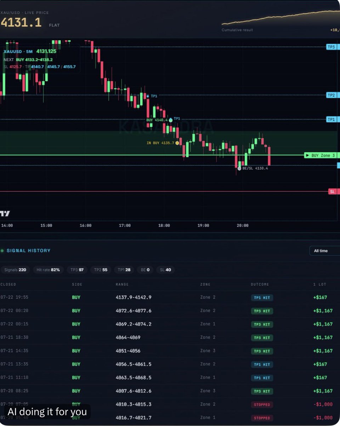Viewport: 340px width, 426px height.
Task: Click the Signal History section title
Action: point(28,251)
